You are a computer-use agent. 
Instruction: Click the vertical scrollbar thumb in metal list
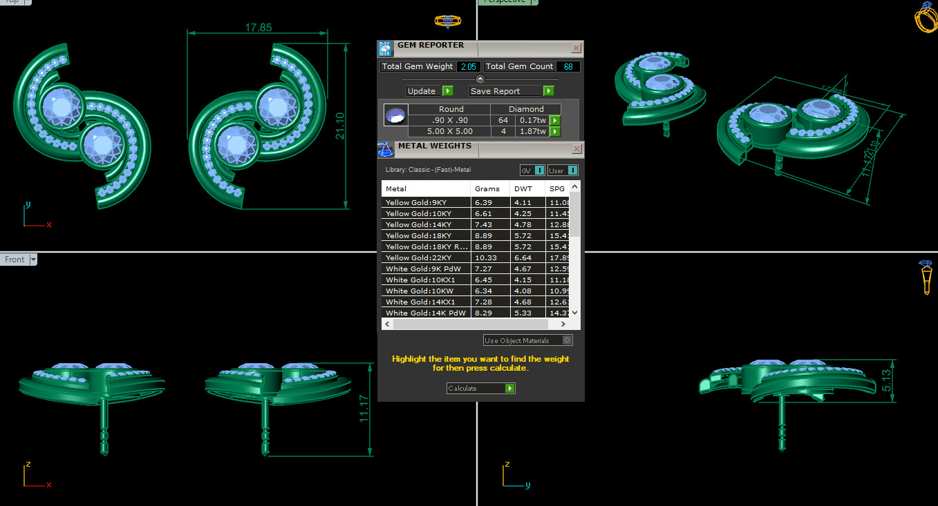tap(575, 214)
